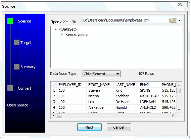The width and height of the screenshot is (191, 140).
Task: Select the Source wizard step label
Action: coord(25,21)
